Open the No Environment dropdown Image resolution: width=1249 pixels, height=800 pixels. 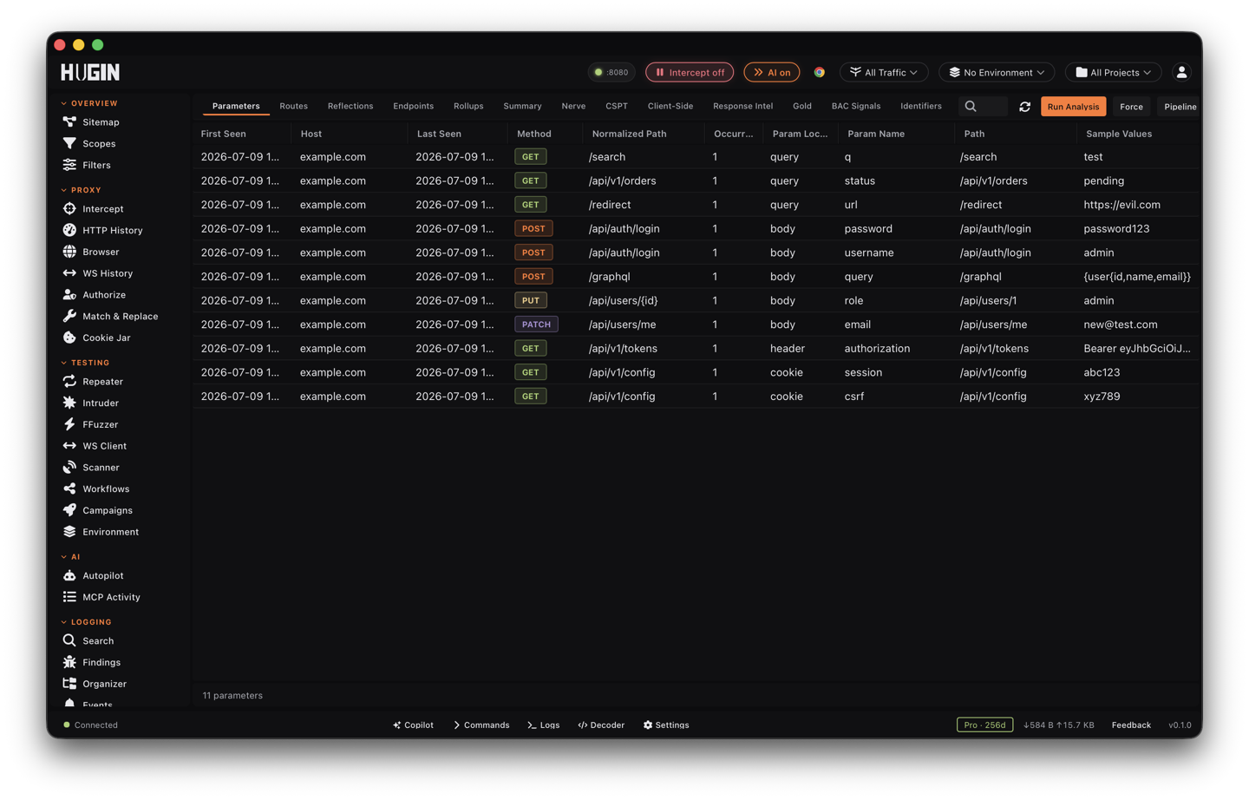pos(997,72)
